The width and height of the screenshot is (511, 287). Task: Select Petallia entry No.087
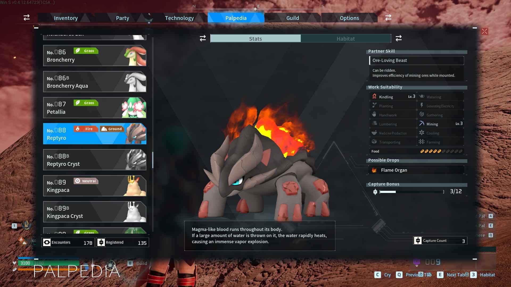[95, 108]
